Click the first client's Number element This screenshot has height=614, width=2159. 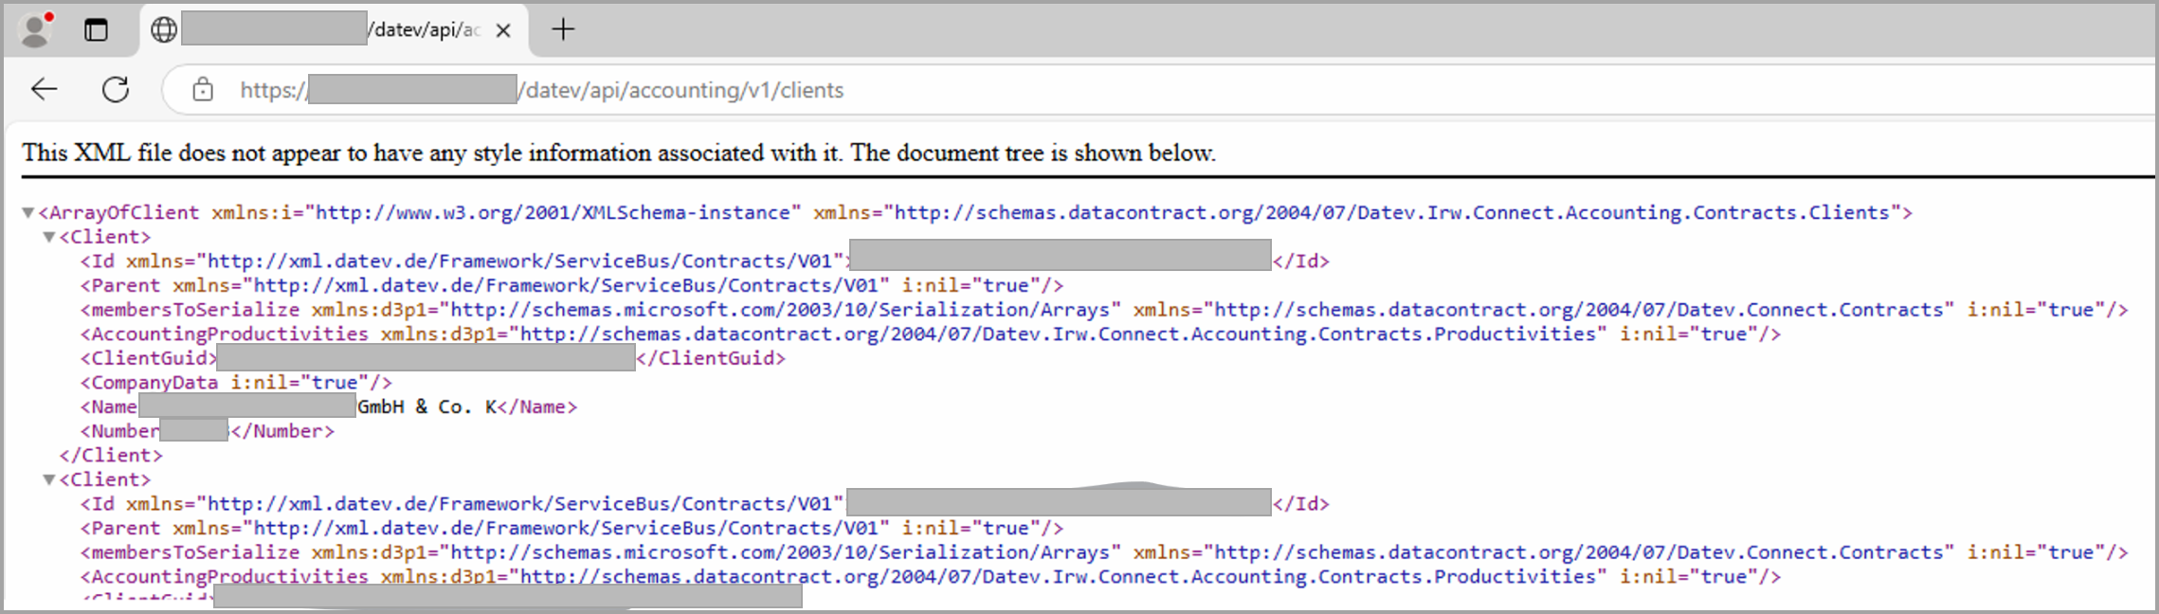tap(120, 432)
